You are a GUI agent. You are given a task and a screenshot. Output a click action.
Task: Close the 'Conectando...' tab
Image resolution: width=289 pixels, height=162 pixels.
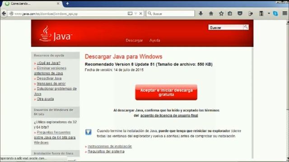(58, 4)
